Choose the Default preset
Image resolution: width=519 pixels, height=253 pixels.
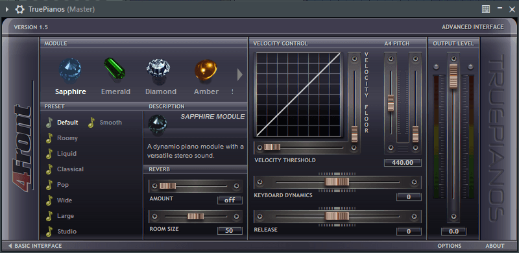[67, 122]
